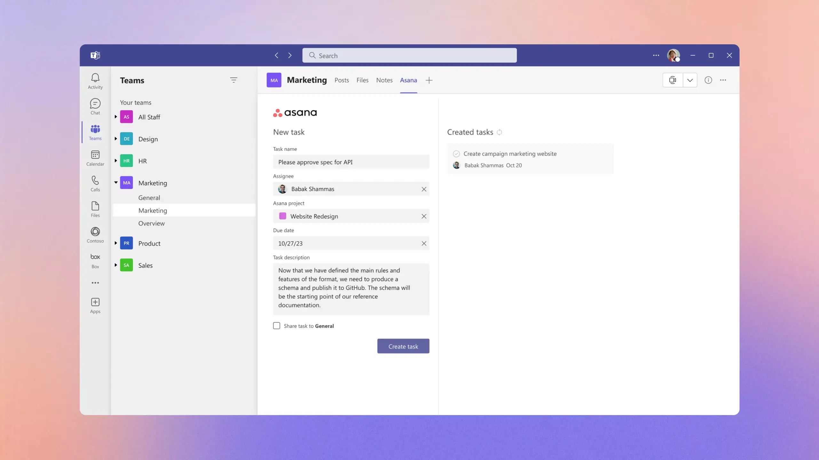The height and width of the screenshot is (460, 819).
Task: Click the Create task button
Action: click(403, 346)
